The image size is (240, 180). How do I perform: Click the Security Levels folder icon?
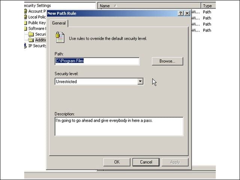pos(31,34)
